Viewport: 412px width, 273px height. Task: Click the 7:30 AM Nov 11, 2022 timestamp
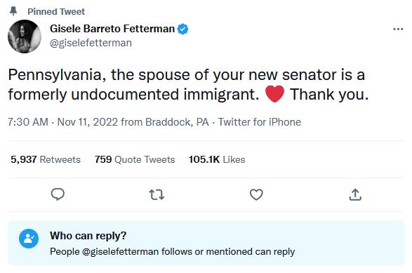click(62, 122)
